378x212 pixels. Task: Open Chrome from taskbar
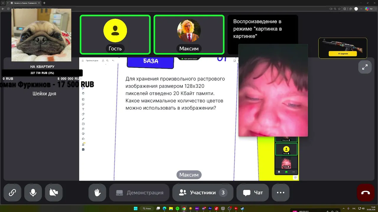[184, 208]
